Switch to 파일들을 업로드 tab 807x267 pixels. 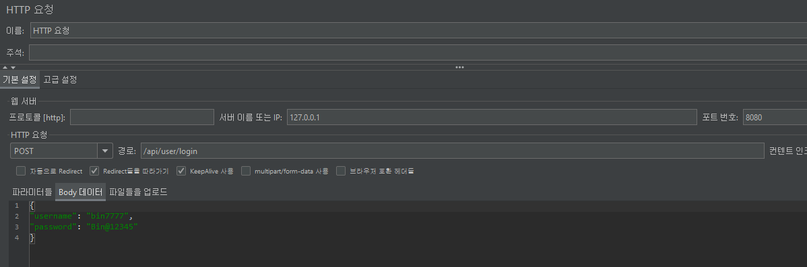coord(139,192)
